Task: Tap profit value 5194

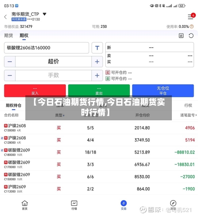Action: click(190, 140)
